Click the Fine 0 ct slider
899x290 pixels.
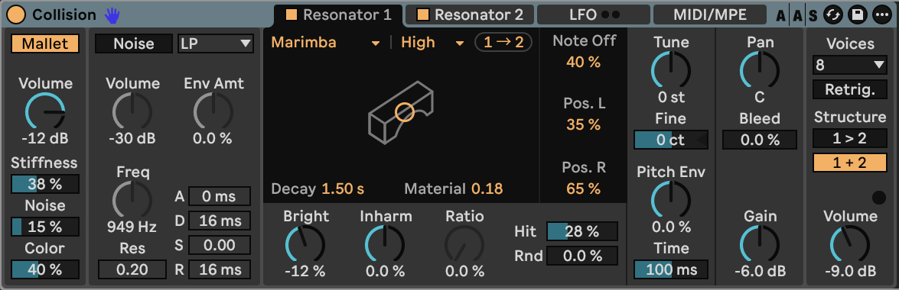671,140
